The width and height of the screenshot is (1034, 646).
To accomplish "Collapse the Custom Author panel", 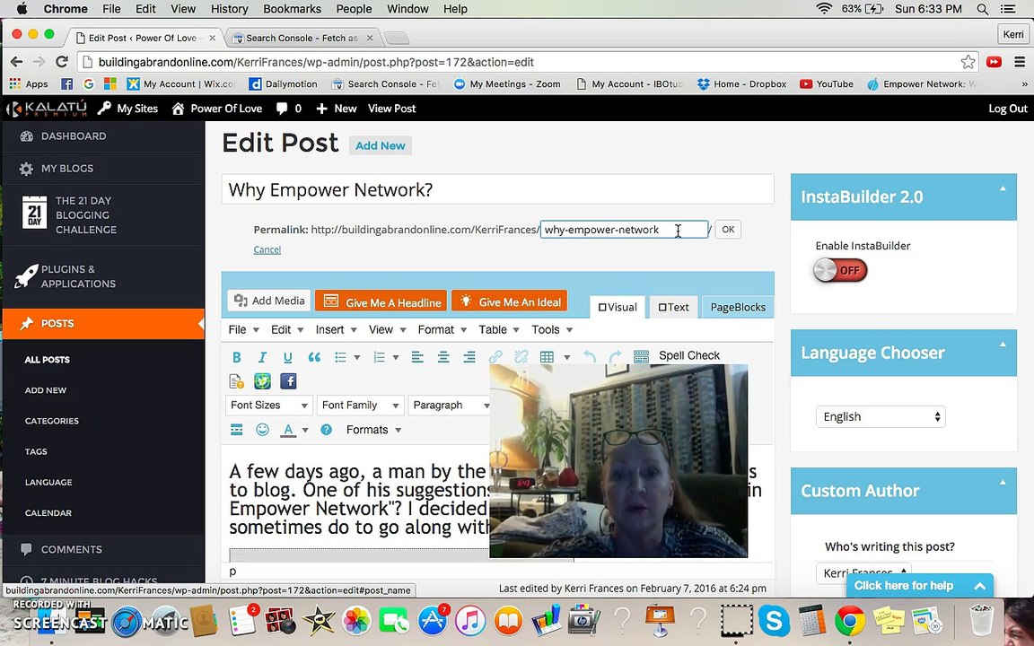I will pyautogui.click(x=1003, y=483).
